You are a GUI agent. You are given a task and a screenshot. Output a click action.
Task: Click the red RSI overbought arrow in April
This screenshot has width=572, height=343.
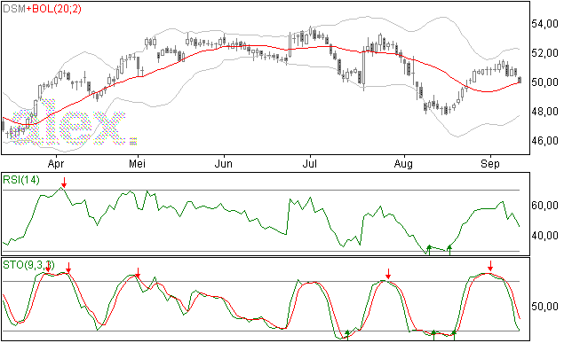tap(64, 183)
